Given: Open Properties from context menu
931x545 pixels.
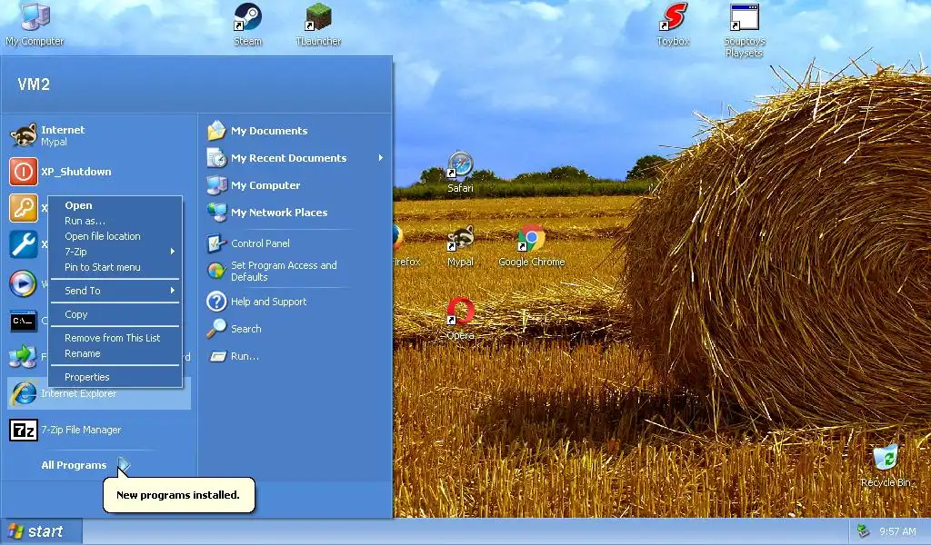Looking at the screenshot, I should point(115,377).
